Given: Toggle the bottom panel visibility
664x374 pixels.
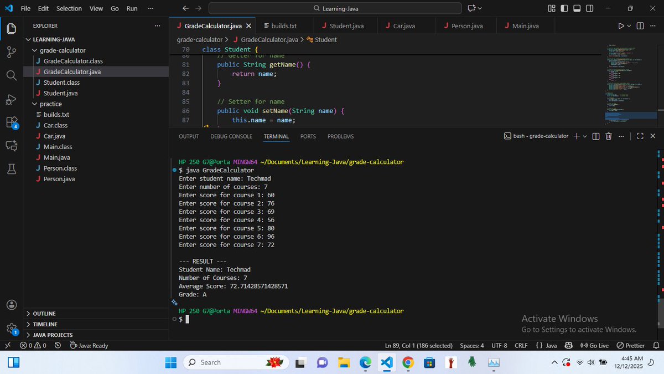Looking at the screenshot, I should click(577, 8).
